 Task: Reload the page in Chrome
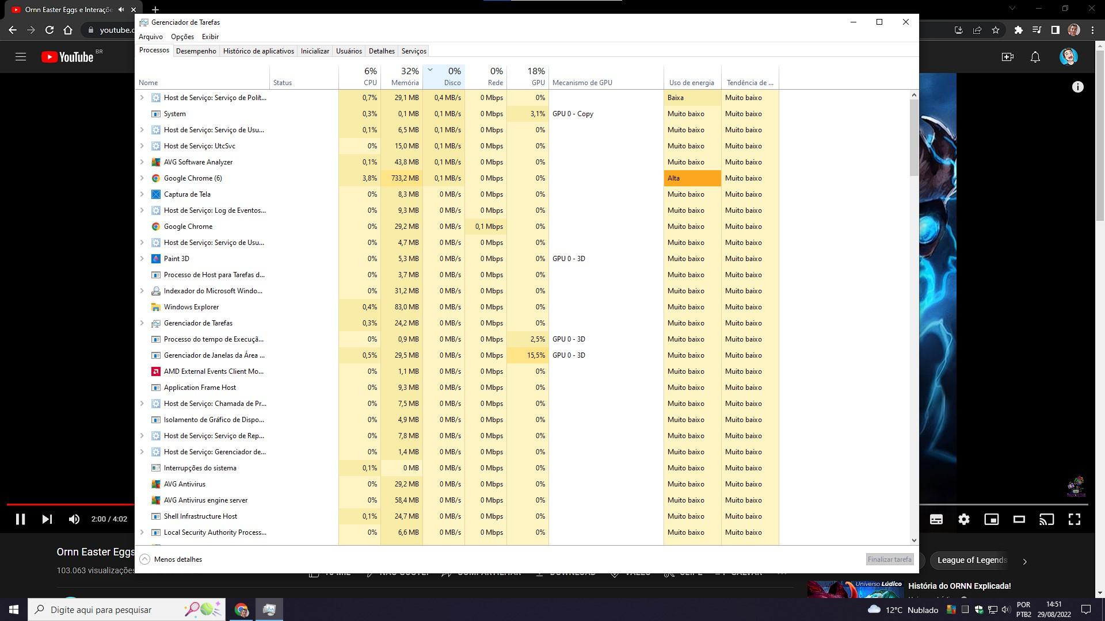[x=49, y=30]
